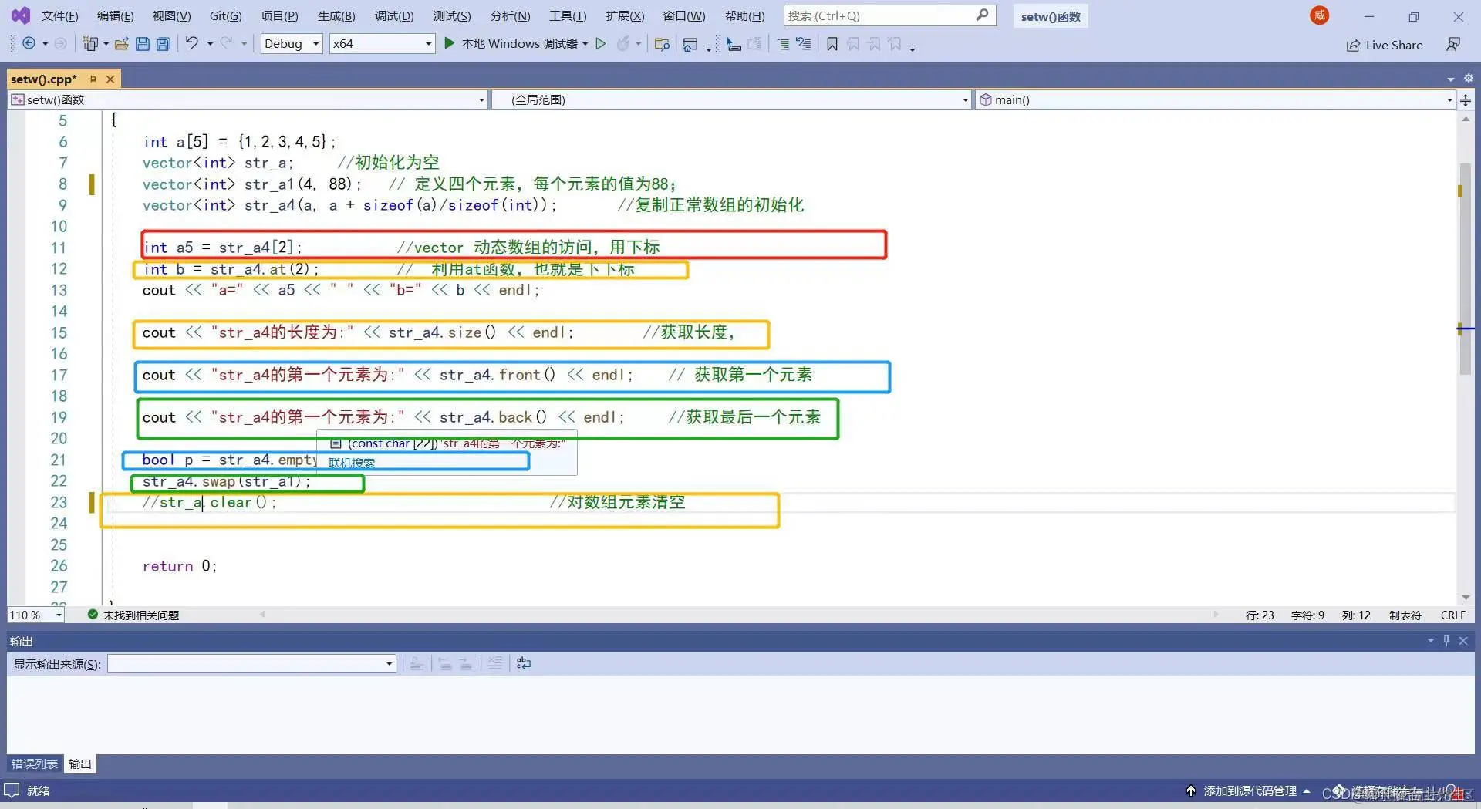This screenshot has width=1481, height=809.
Task: Switch to the 输出 bottom tab
Action: [x=79, y=763]
